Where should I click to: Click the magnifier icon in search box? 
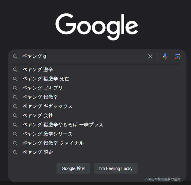(15, 56)
